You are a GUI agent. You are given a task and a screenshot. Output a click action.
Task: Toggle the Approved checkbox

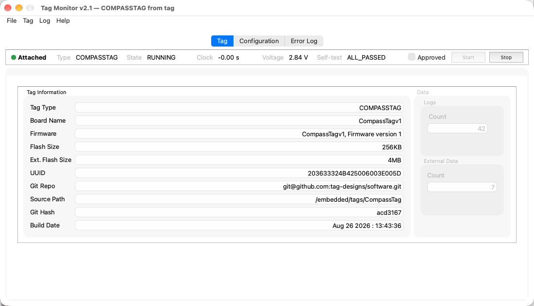(411, 57)
